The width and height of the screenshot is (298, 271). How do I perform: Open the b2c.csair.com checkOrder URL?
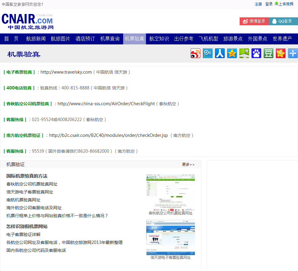pos(108,135)
